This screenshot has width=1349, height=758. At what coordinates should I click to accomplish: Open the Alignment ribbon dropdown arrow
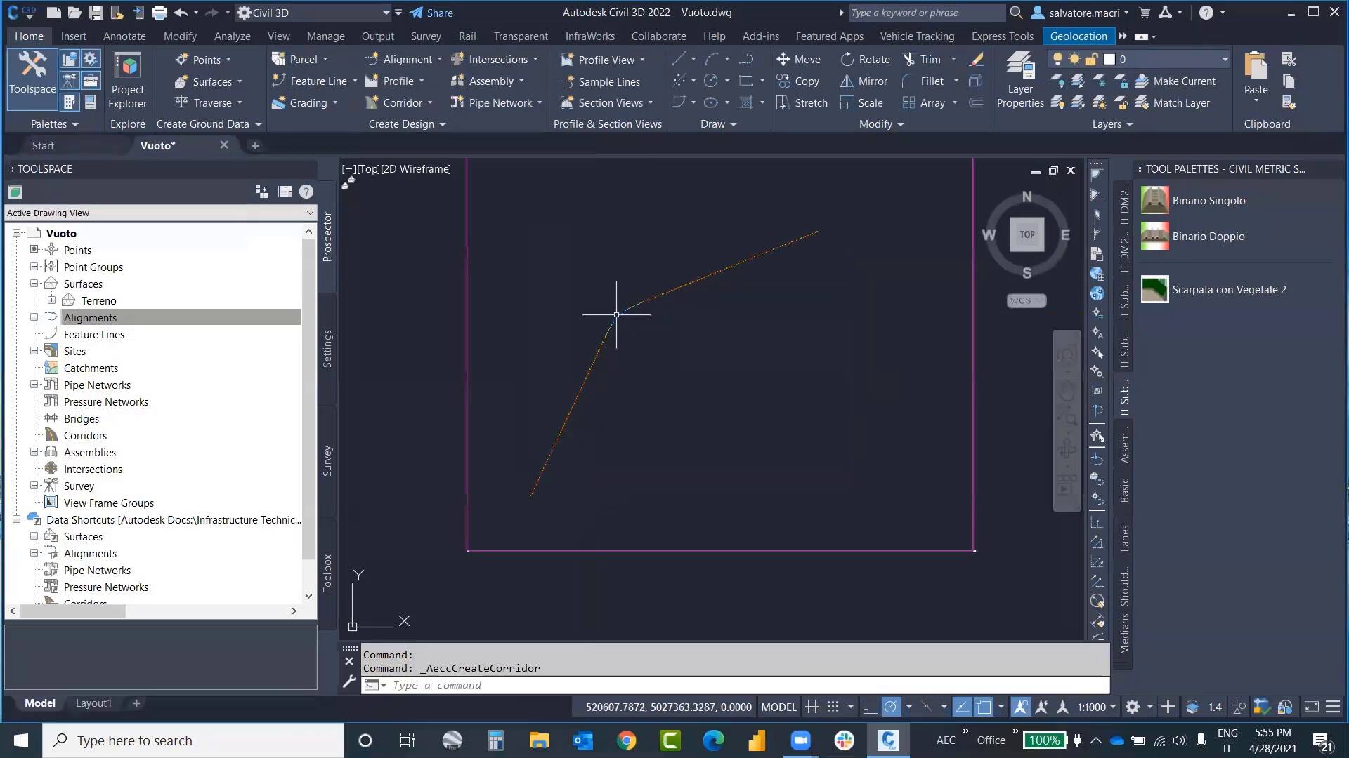pyautogui.click(x=440, y=60)
